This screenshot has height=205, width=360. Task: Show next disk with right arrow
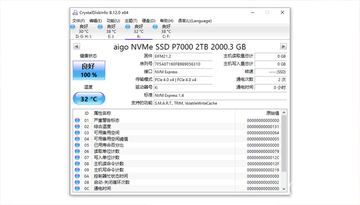283,46
